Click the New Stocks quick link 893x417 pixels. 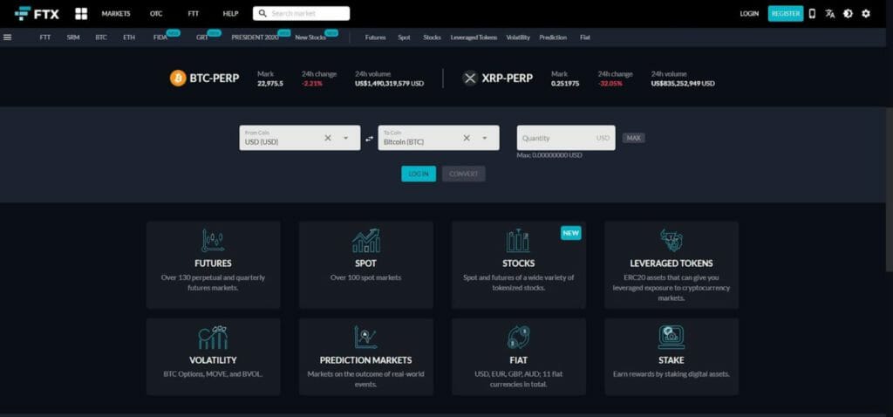tap(310, 37)
